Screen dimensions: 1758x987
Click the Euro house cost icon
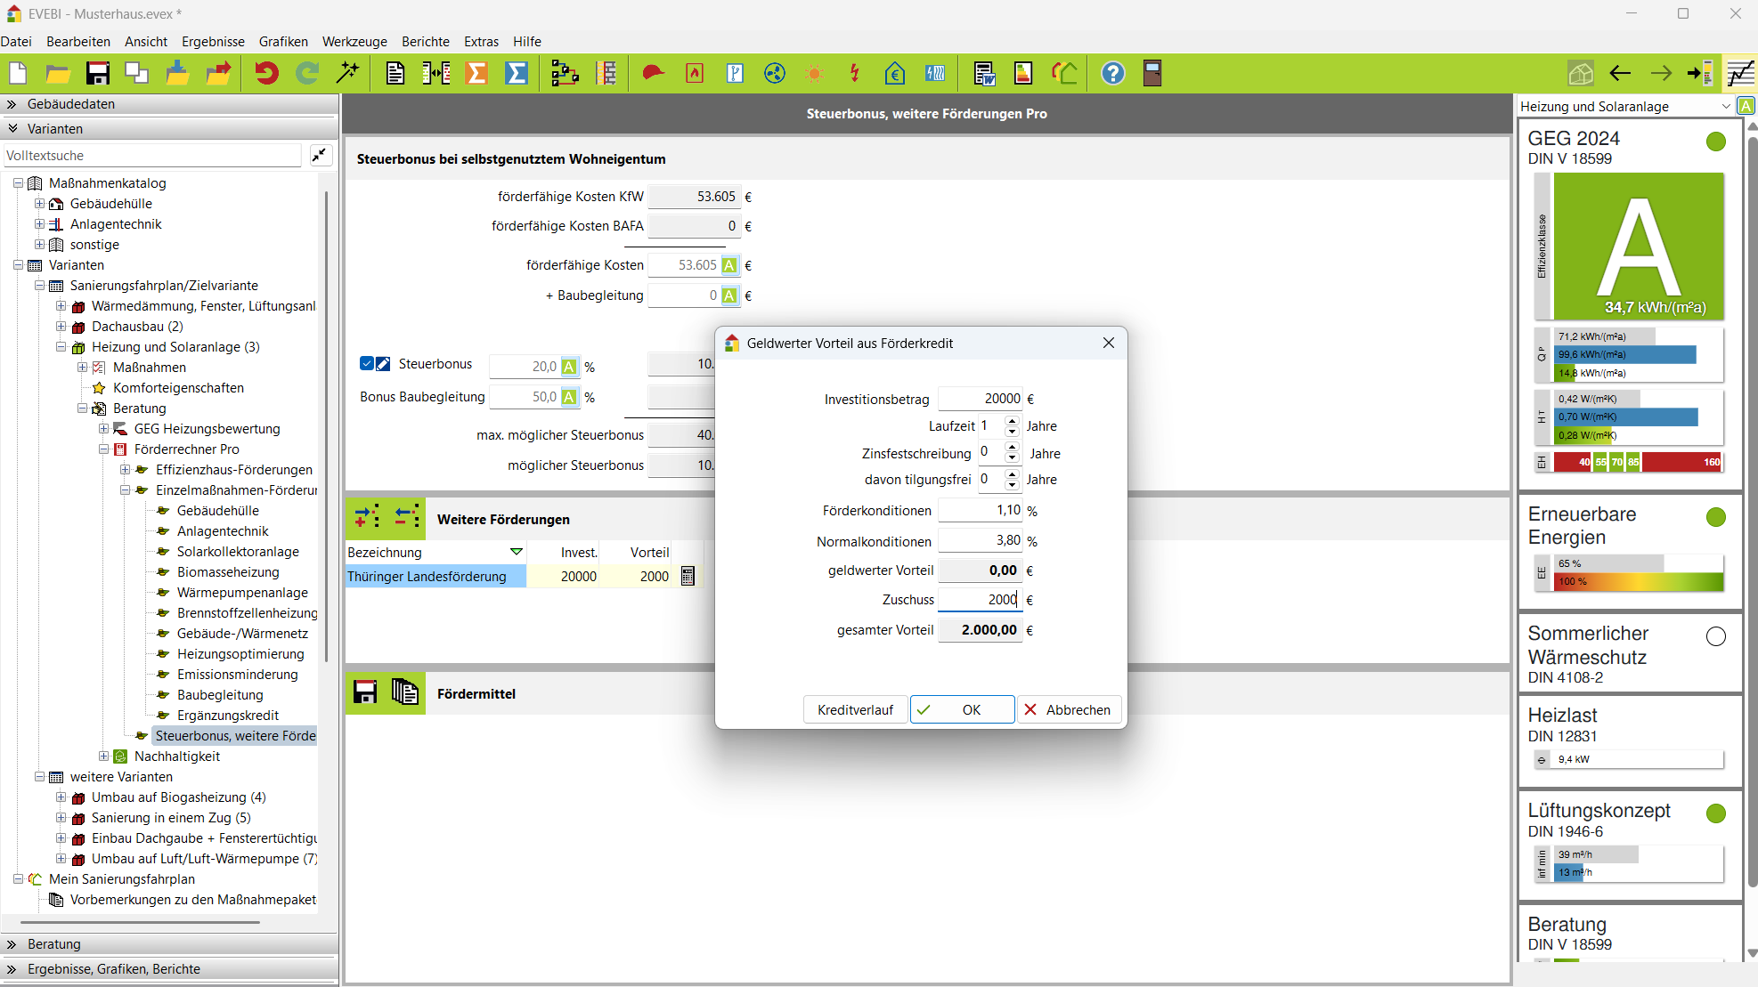click(x=894, y=74)
